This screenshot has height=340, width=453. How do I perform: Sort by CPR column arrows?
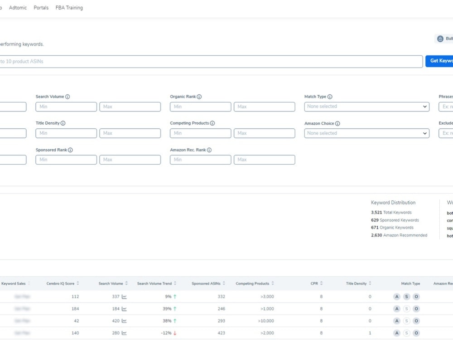pos(321,283)
